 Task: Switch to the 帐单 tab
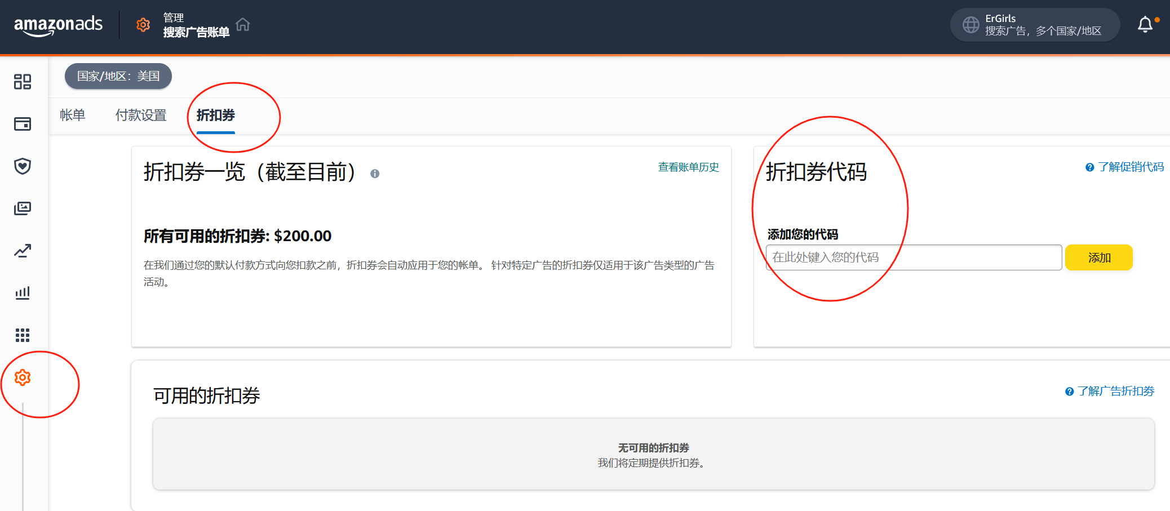click(x=73, y=115)
